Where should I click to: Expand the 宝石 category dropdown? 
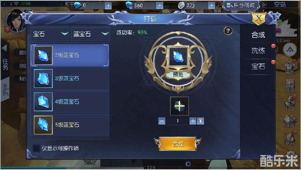coord(50,34)
